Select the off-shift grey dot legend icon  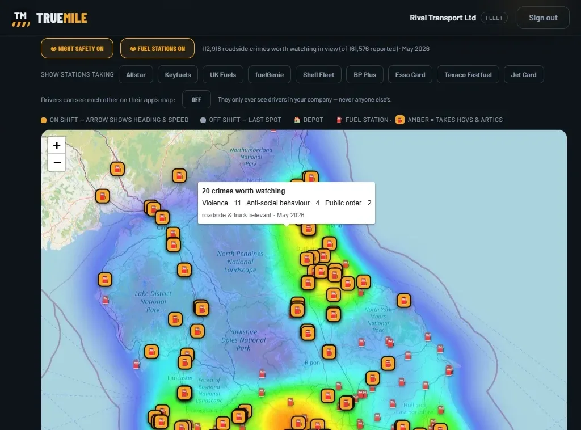coord(203,120)
